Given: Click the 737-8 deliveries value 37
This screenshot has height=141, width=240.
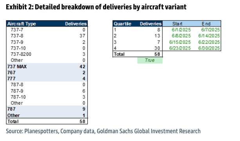Looking at the screenshot, I should (82, 36).
